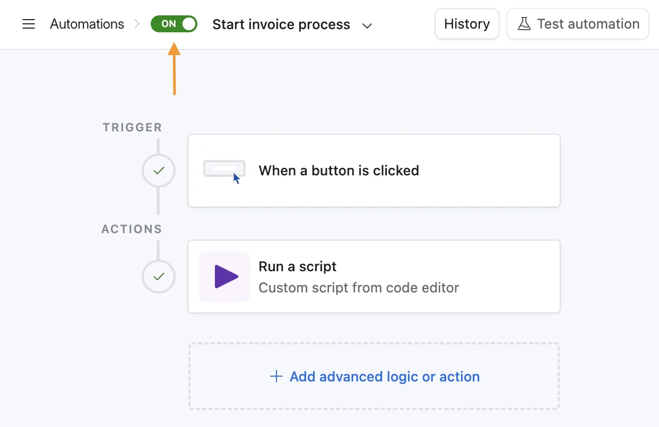The image size is (659, 427).
Task: Toggle the automation switch in the header
Action: [x=174, y=23]
